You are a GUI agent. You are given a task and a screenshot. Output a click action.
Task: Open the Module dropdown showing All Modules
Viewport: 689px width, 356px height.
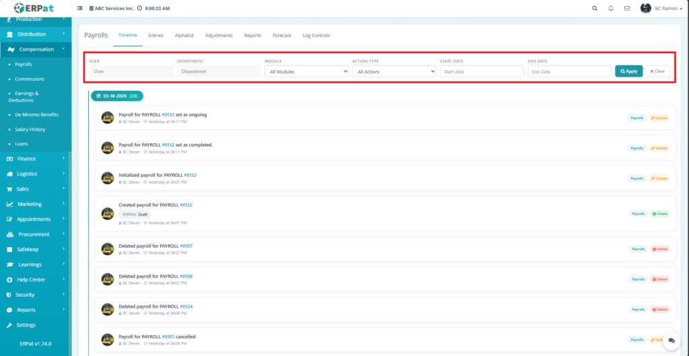click(306, 71)
